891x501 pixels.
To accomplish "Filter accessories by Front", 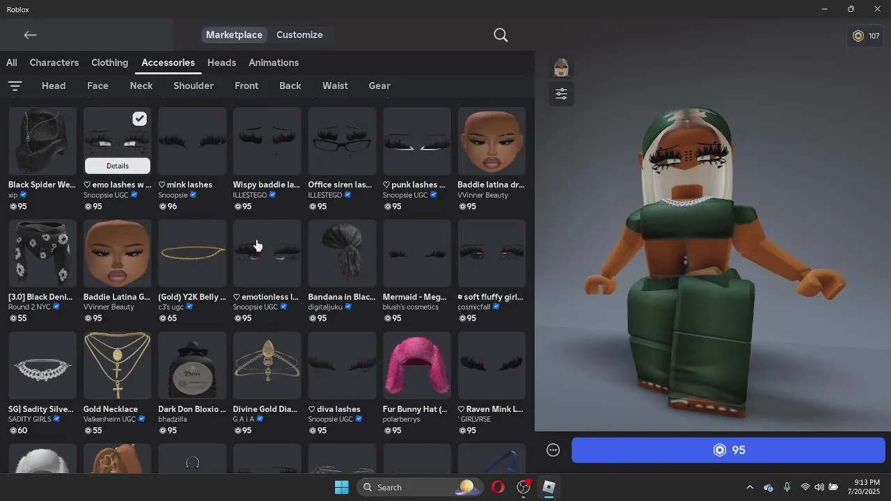I will [246, 86].
